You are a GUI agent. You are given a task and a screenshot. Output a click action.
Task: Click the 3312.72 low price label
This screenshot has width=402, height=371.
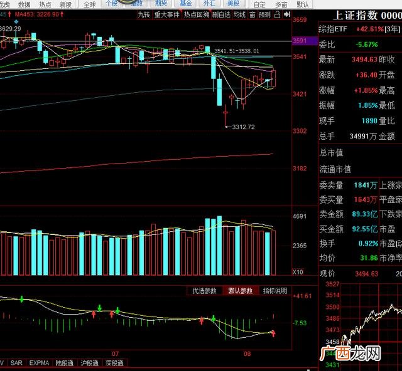pos(243,127)
